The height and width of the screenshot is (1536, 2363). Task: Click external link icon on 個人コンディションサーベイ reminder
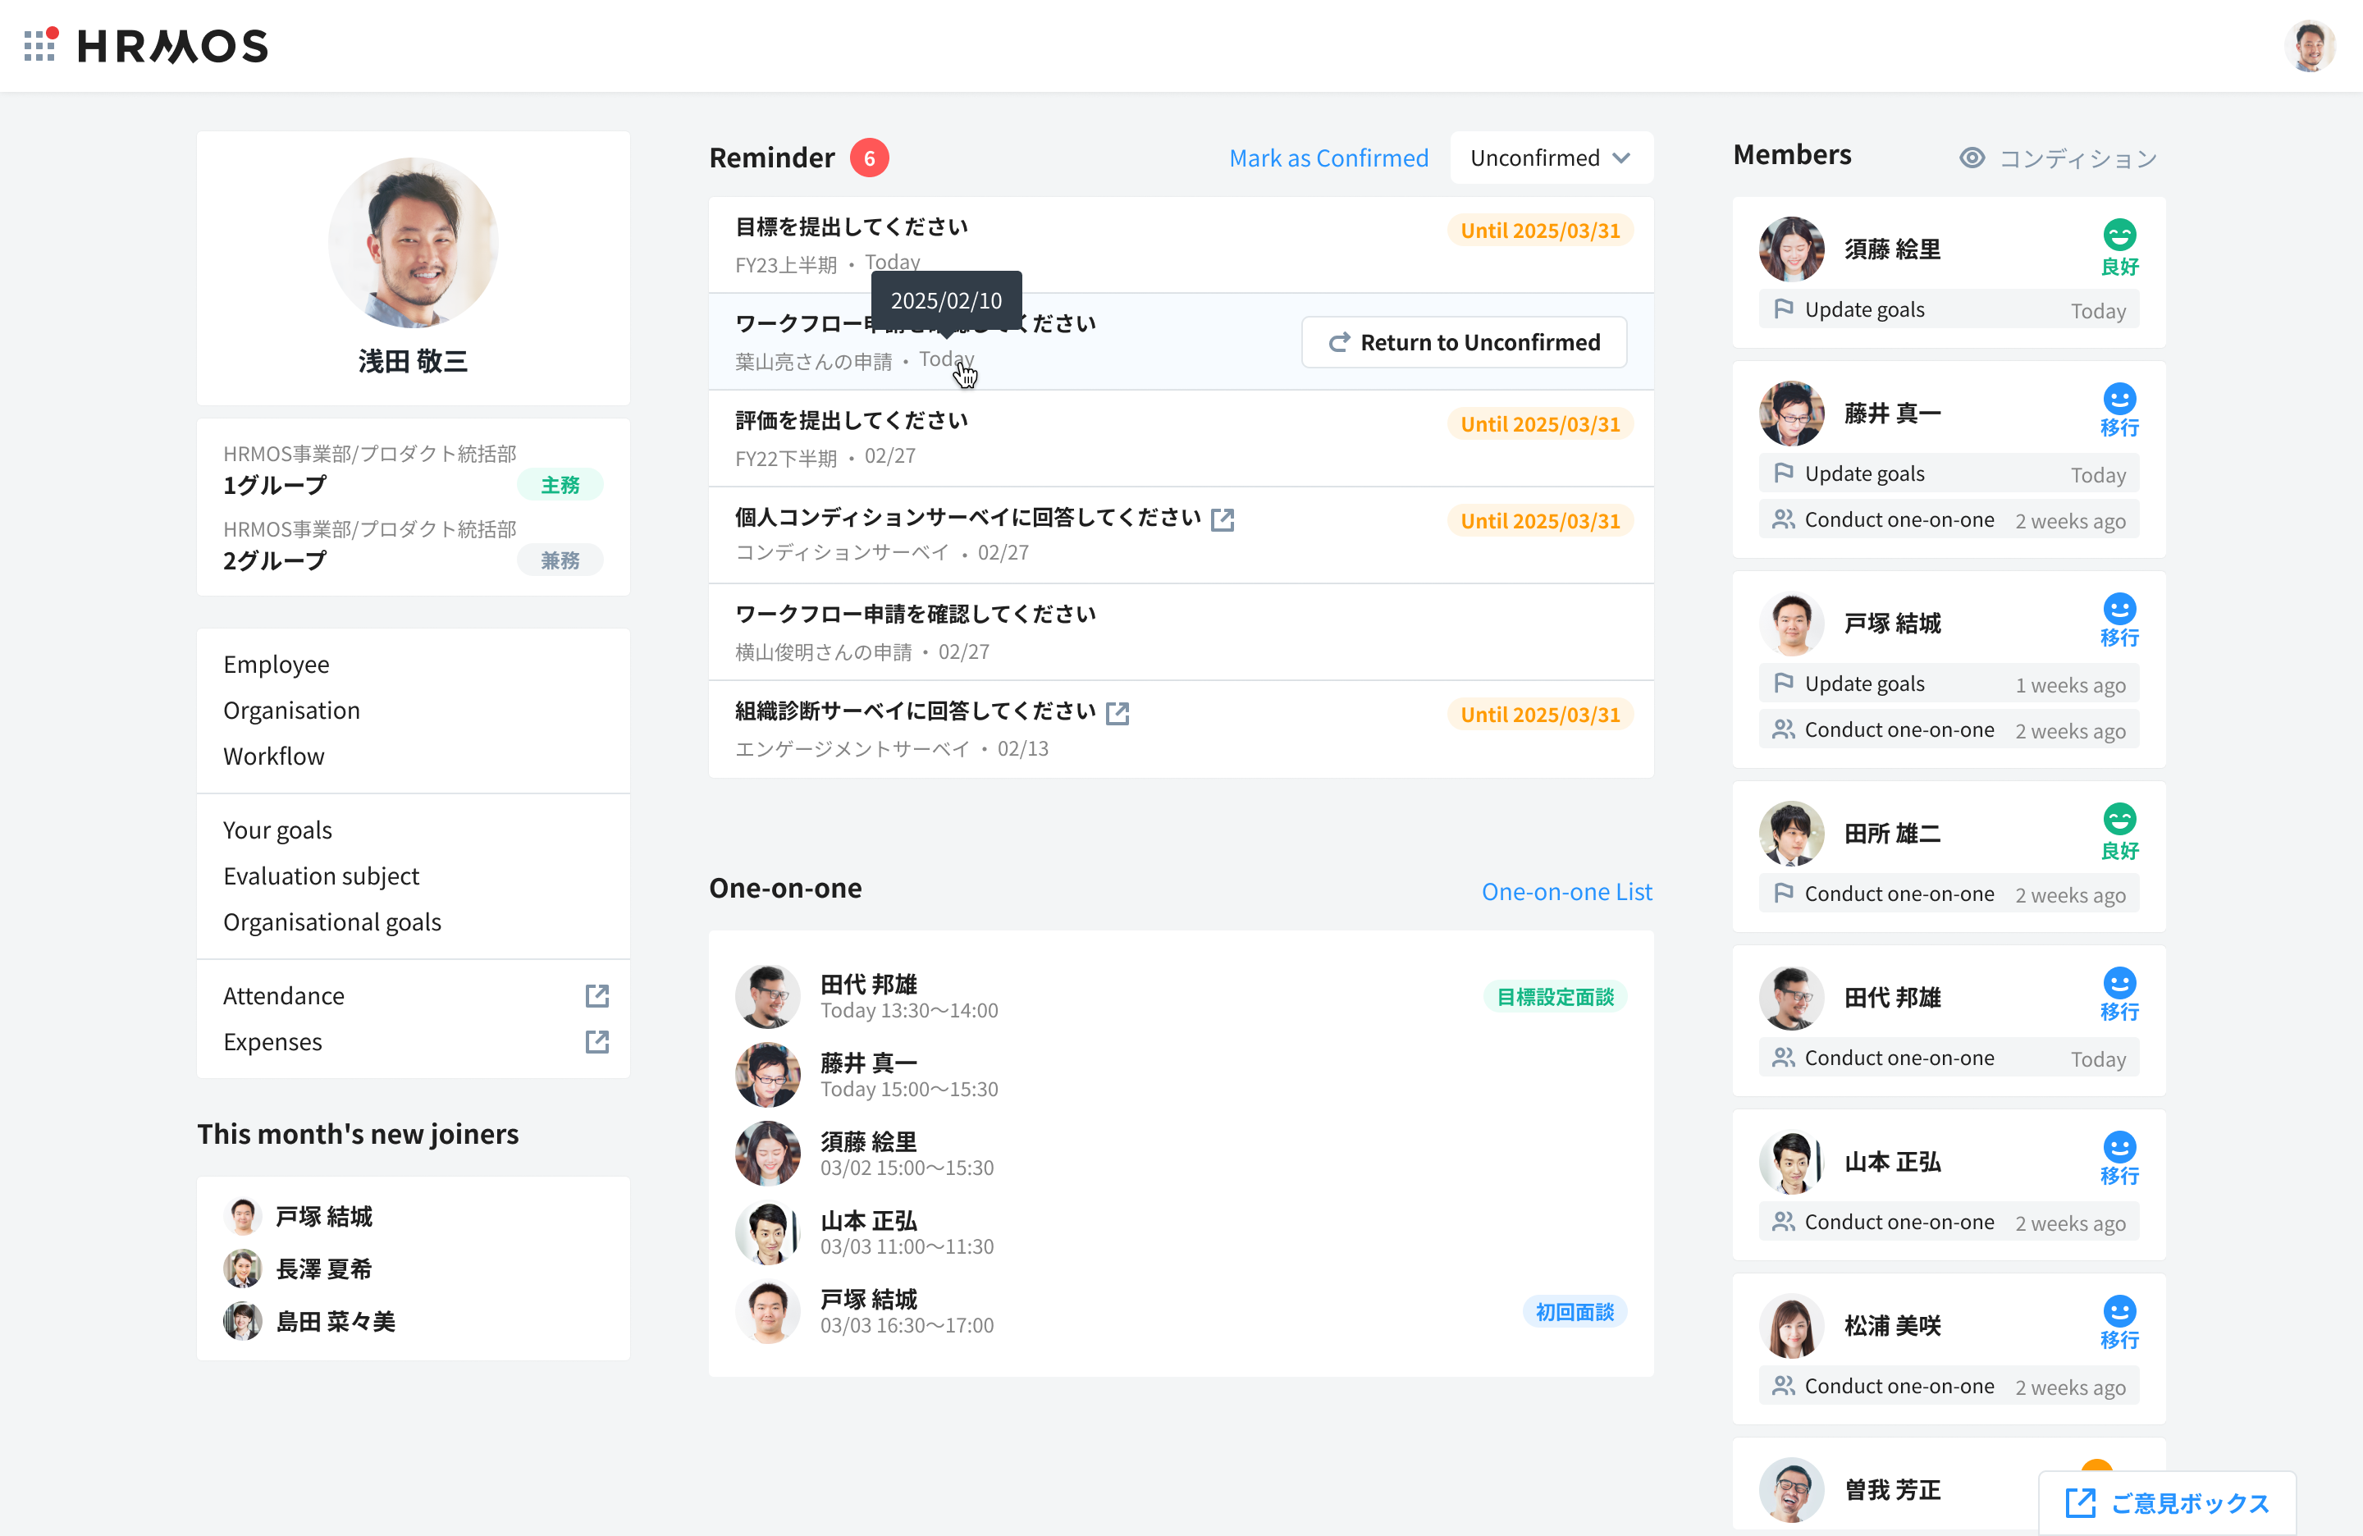click(x=1223, y=519)
